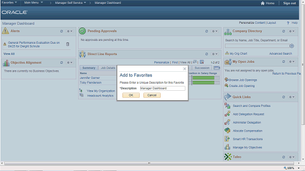This screenshot has height=171, width=305.
Task: Open Company Directory settings dropdown
Action: [x=292, y=31]
